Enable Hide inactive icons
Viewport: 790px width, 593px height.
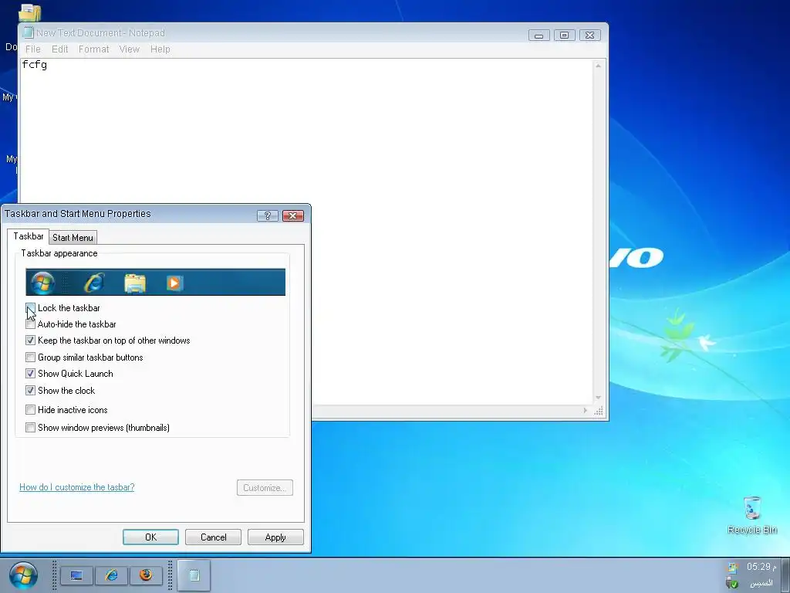pyautogui.click(x=30, y=409)
